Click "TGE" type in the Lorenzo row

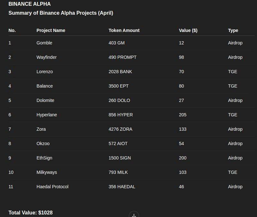[233, 72]
